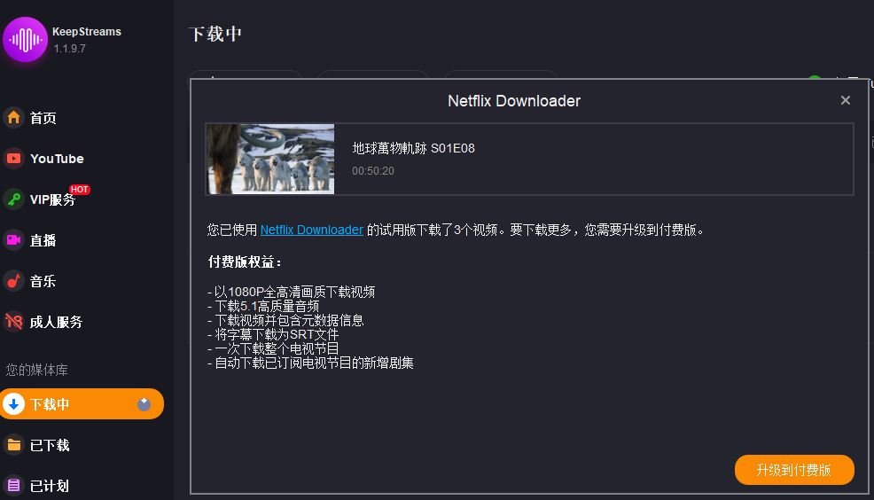Click the 地球萬物軌跡 S01E08 title
This screenshot has width=874, height=500.
(x=414, y=148)
